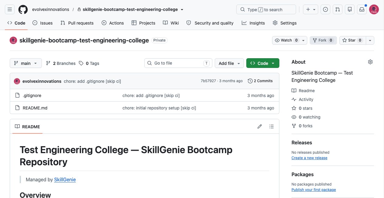Open the issues shortcut icon in header
384x198 pixels.
pos(325,9)
